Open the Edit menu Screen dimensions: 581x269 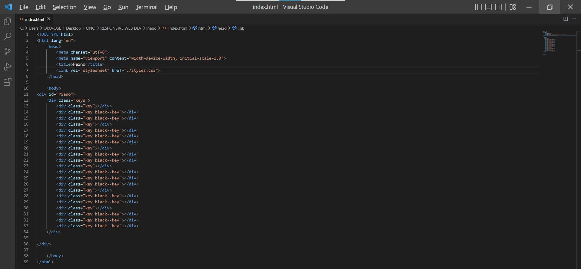click(41, 7)
